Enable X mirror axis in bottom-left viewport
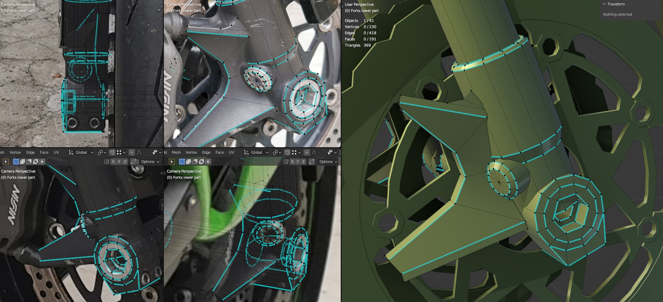Viewport: 663px width, 302px height. pos(113,162)
